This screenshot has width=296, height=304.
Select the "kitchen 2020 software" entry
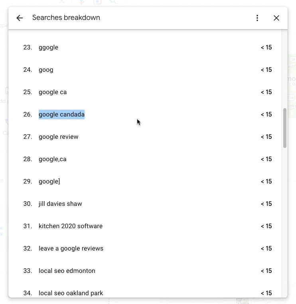[x=71, y=226]
